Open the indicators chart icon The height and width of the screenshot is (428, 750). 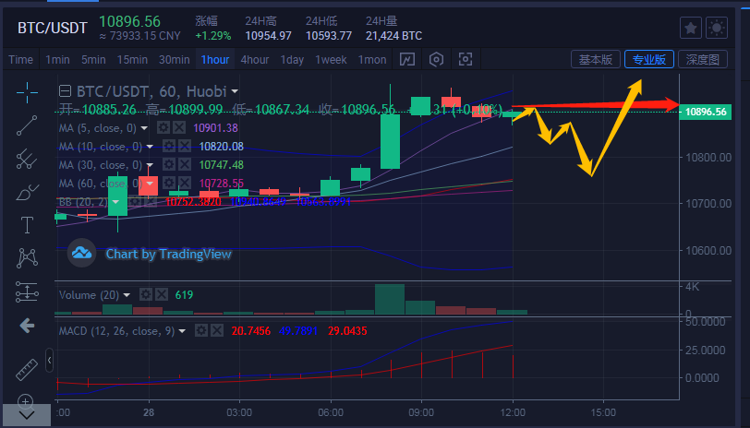[x=407, y=59]
